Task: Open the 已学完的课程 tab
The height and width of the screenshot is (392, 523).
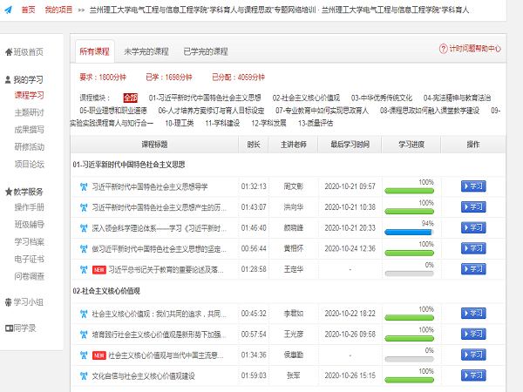Action: [206, 51]
